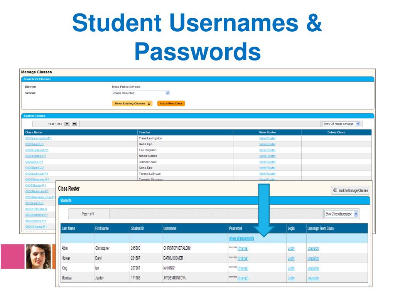This screenshot has width=395, height=296.
Task: View Roster for Jennifer Zaur
Action: coord(267,162)
